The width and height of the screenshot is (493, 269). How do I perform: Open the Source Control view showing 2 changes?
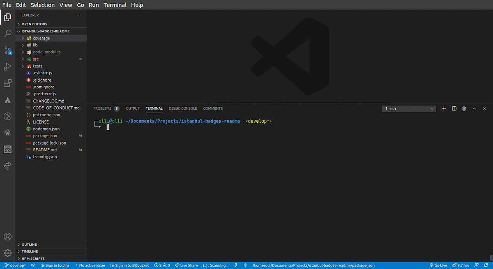[7, 50]
